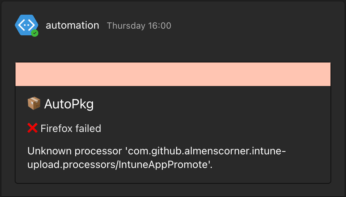Click the blue hexagon edge of the avatar

[x=17, y=25]
